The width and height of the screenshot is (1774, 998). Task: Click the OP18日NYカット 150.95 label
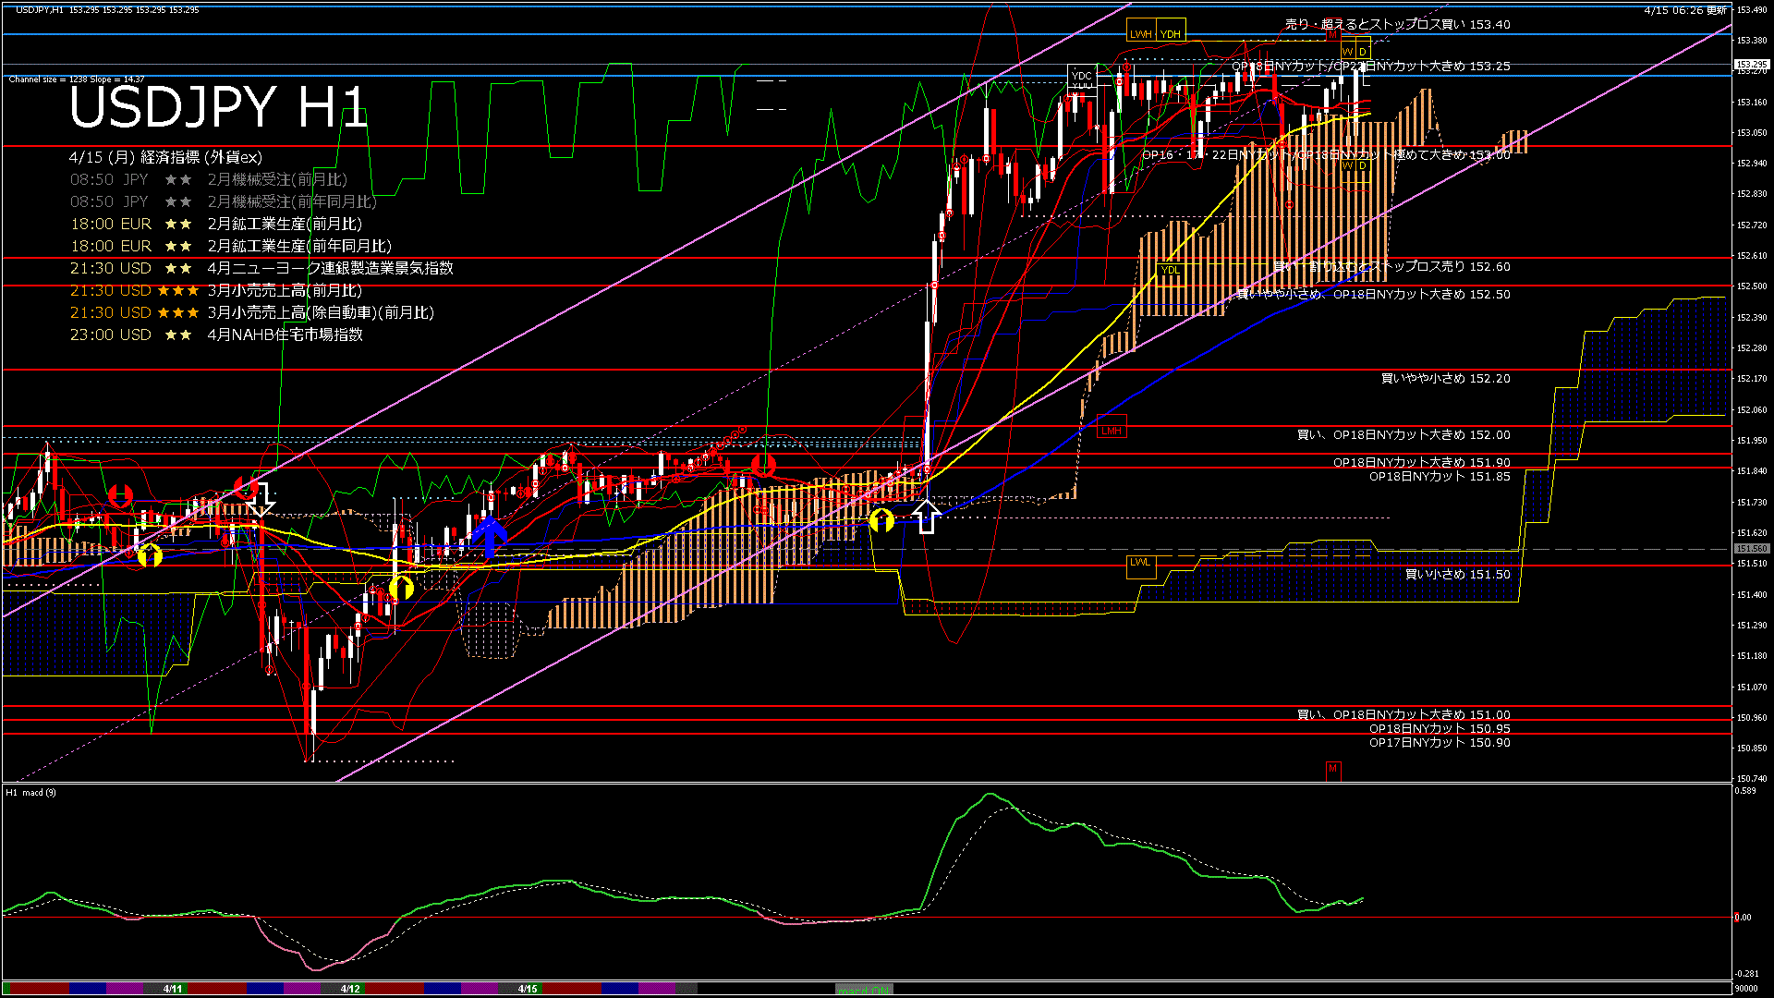tap(1440, 728)
